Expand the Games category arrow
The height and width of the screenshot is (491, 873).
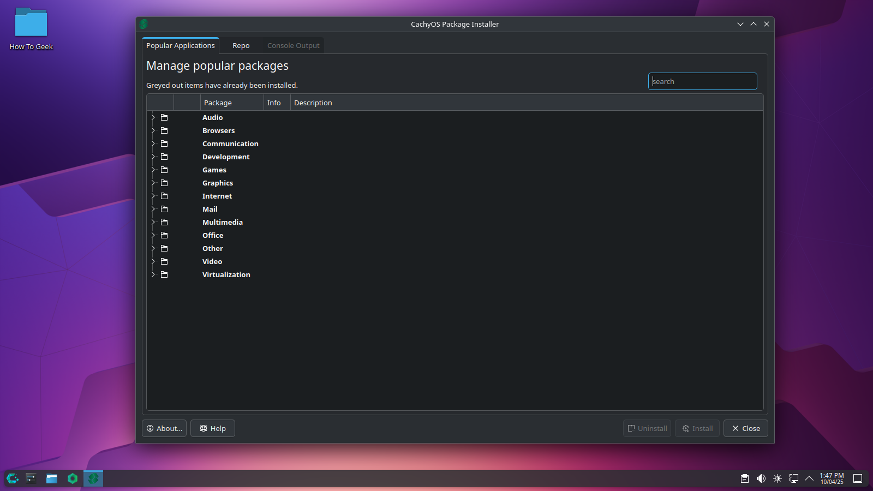pyautogui.click(x=153, y=170)
